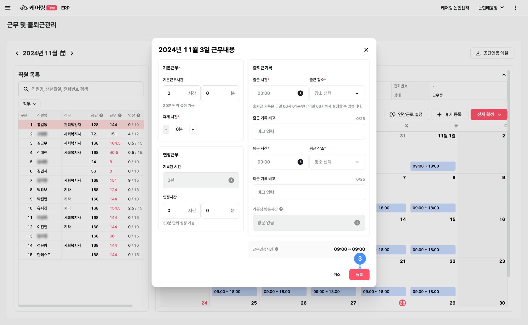Open the 논현태윤장 user menu
528x325 pixels.
tap(491, 8)
